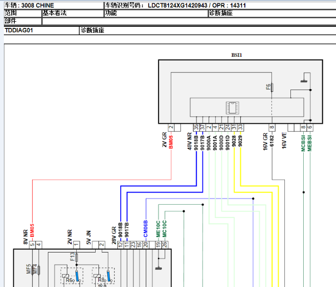Click pin 12 of 28V GR connector
Viewport: 336px width, 287px height.
(120, 245)
